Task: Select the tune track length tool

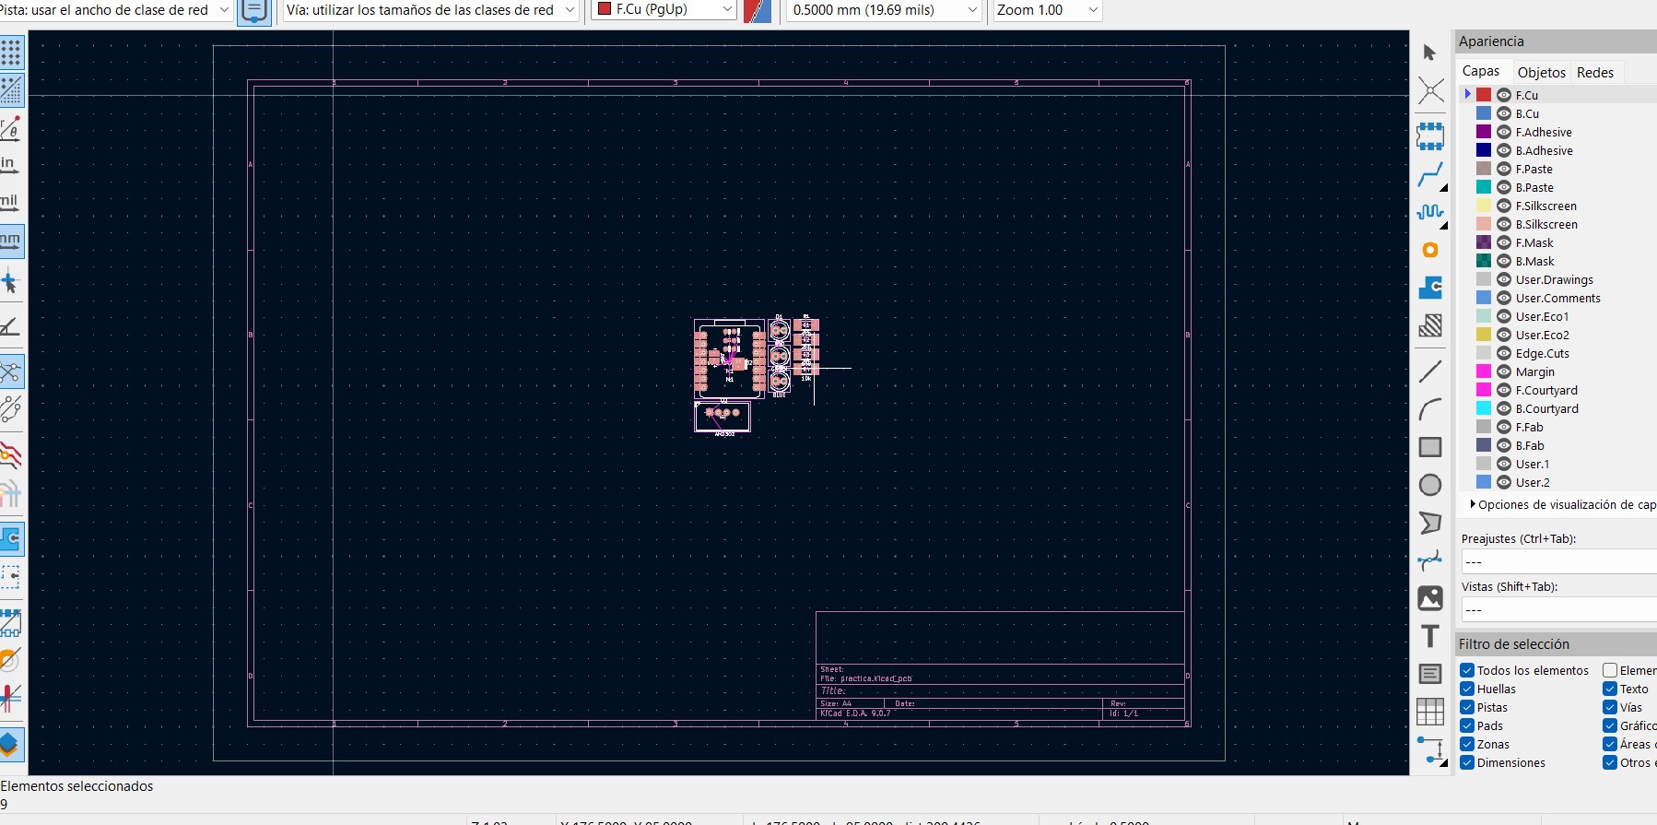Action: click(x=1430, y=212)
